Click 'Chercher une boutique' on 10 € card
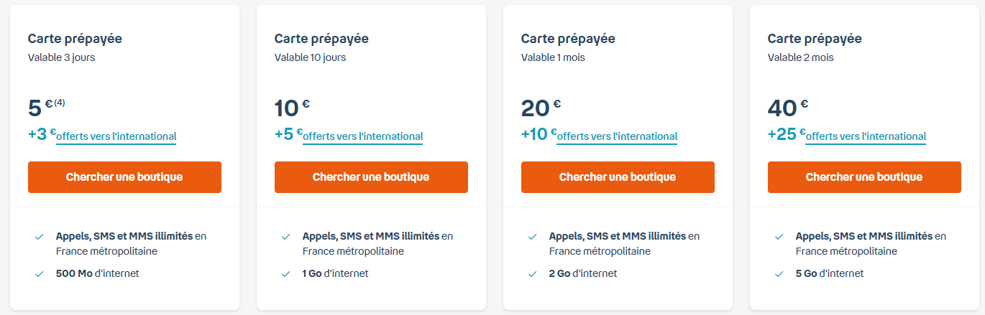The height and width of the screenshot is (315, 985). (x=371, y=177)
